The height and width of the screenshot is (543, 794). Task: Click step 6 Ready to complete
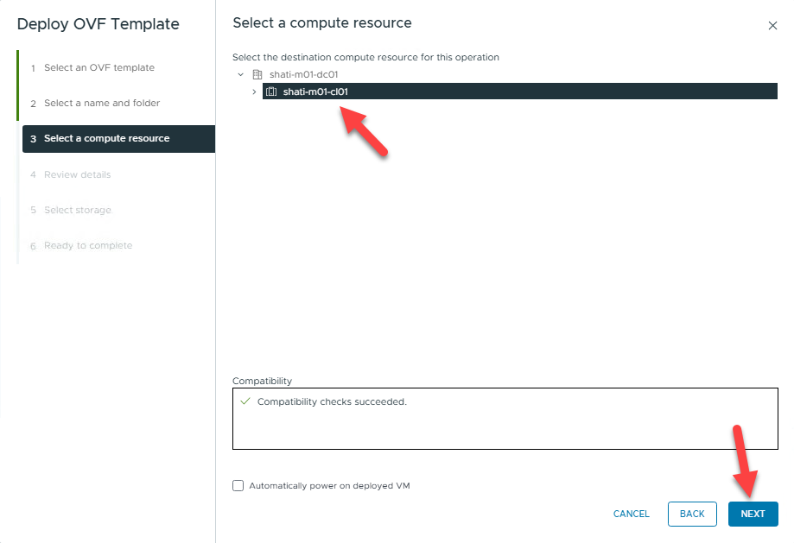pyautogui.click(x=88, y=245)
